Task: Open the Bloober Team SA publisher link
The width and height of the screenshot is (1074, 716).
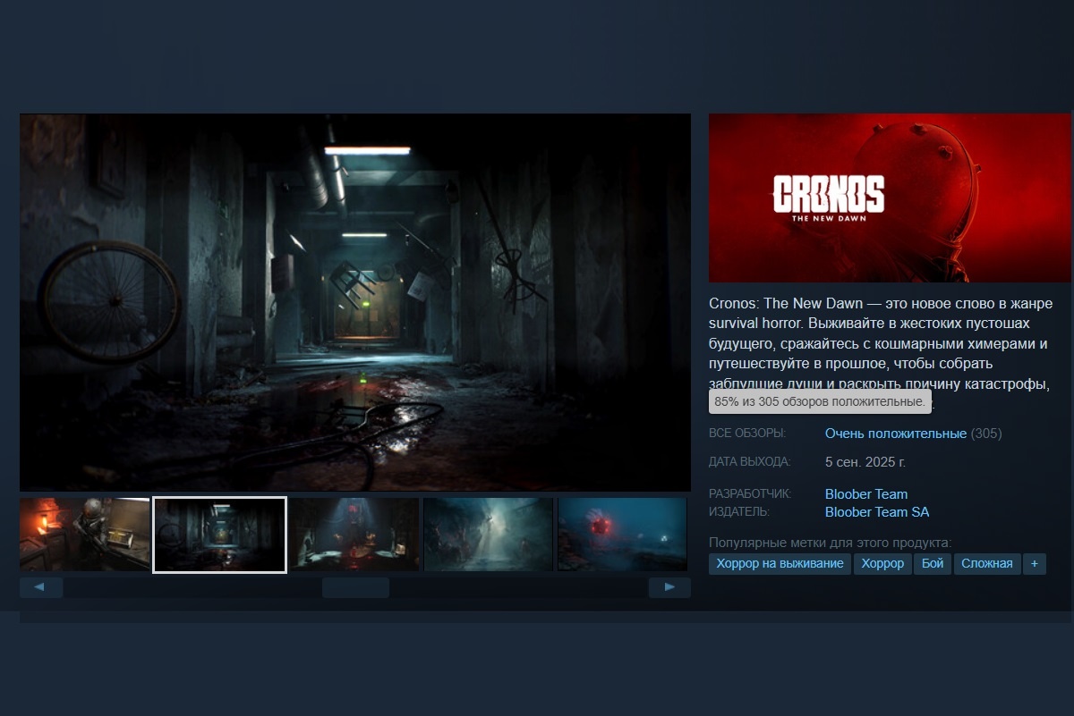Action: (876, 512)
